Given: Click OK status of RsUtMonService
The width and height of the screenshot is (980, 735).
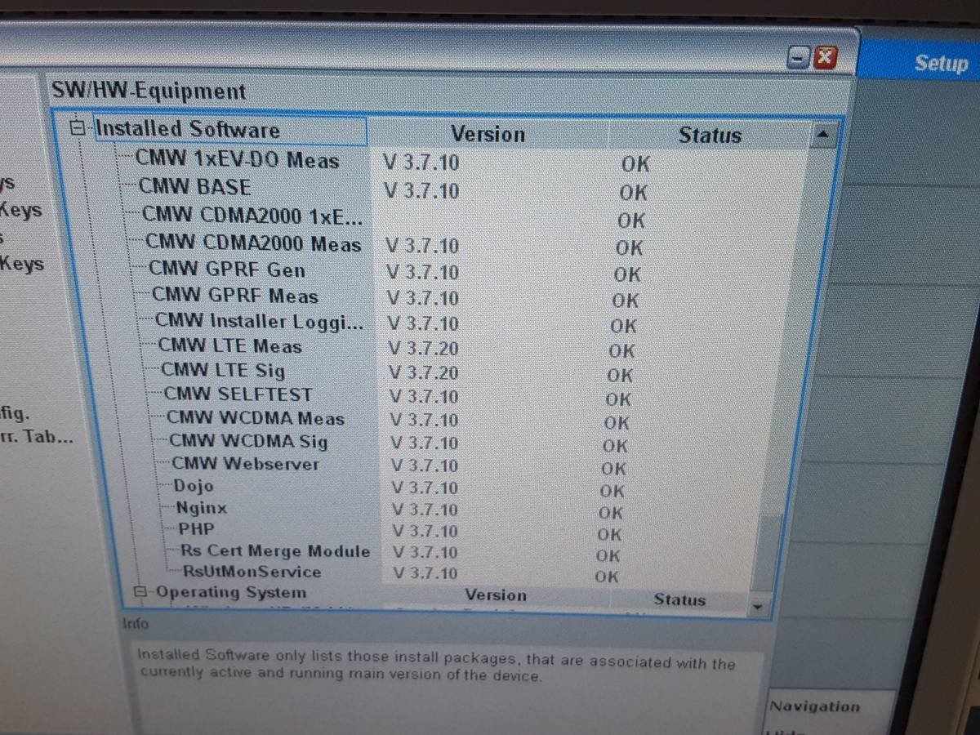Looking at the screenshot, I should [x=607, y=577].
